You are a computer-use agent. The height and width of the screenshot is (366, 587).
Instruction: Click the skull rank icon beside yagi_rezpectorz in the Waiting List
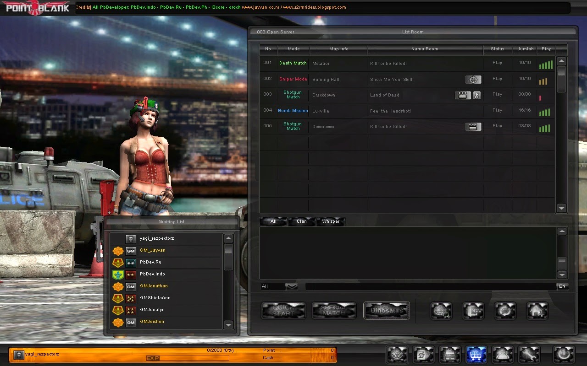click(x=131, y=239)
